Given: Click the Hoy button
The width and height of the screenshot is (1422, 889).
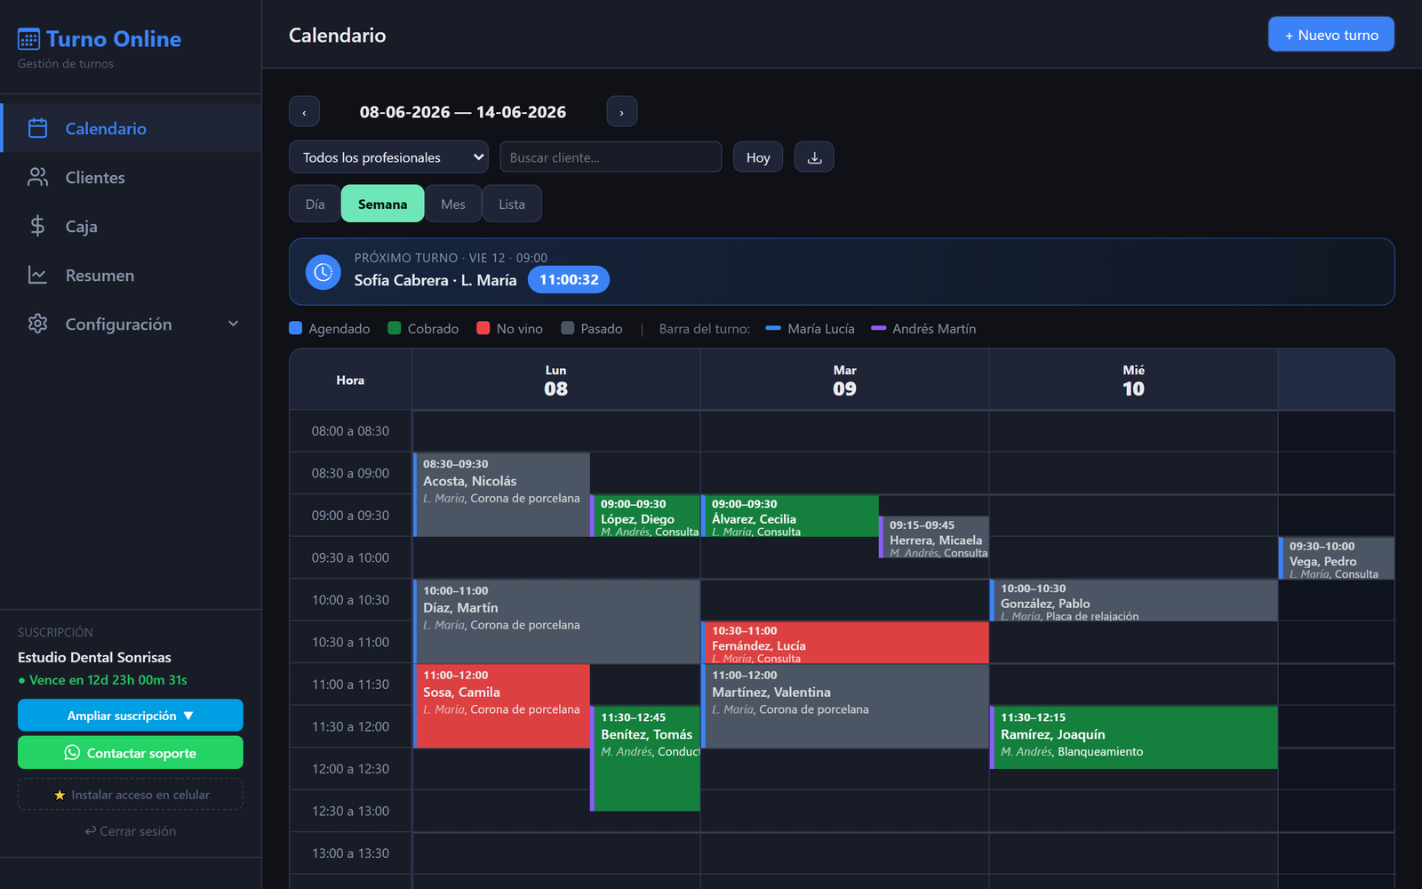Looking at the screenshot, I should point(758,157).
